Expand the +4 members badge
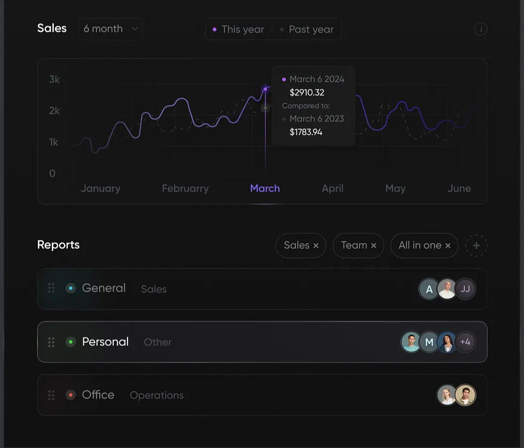The height and width of the screenshot is (448, 524). tap(465, 342)
